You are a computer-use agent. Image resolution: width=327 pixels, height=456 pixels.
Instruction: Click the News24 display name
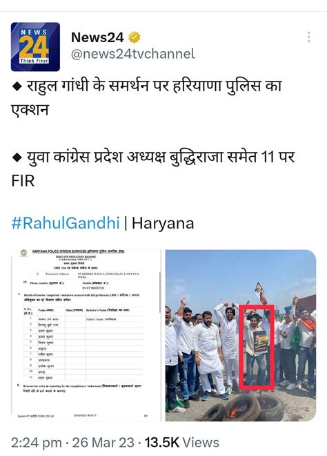tap(97, 37)
